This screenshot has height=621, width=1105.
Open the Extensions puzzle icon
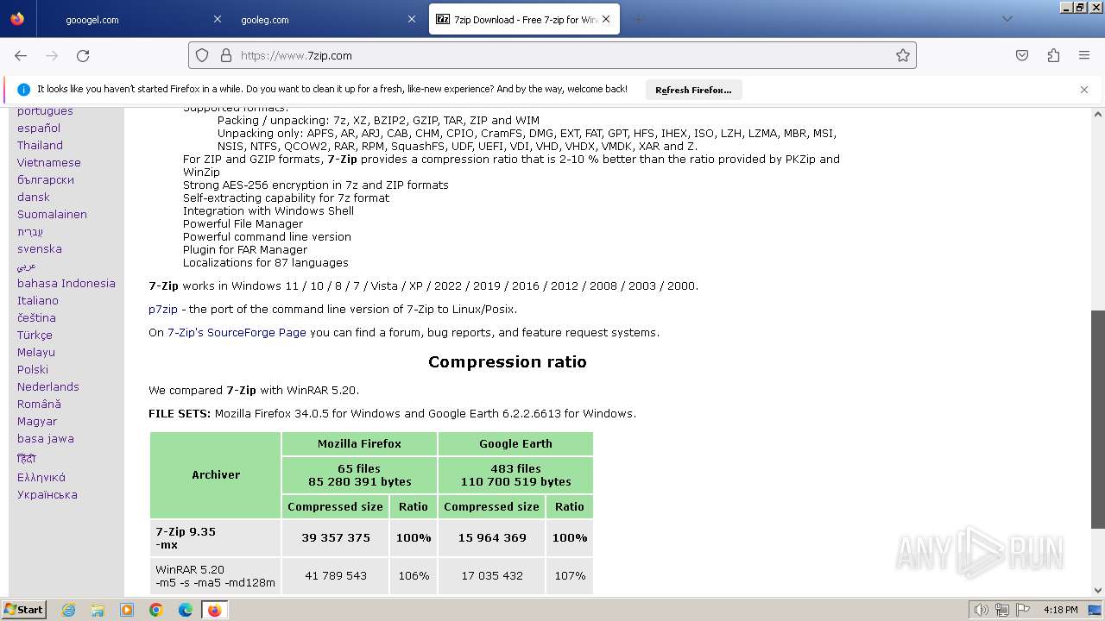coord(1053,55)
